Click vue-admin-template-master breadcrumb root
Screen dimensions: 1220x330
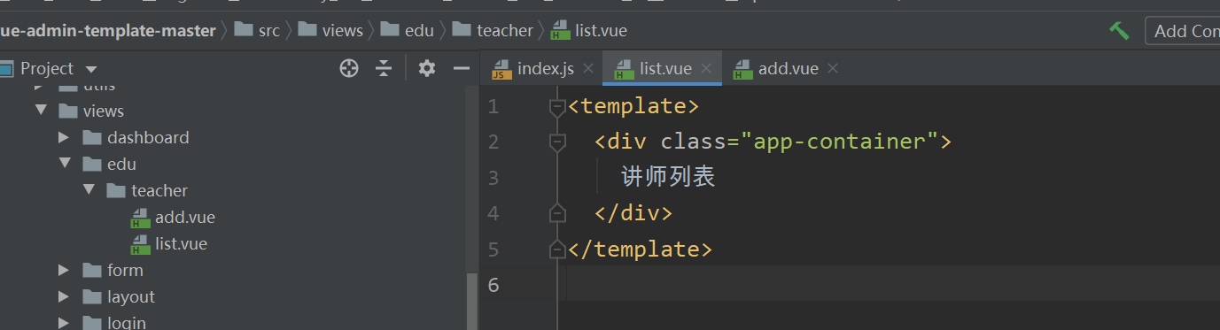[x=108, y=30]
